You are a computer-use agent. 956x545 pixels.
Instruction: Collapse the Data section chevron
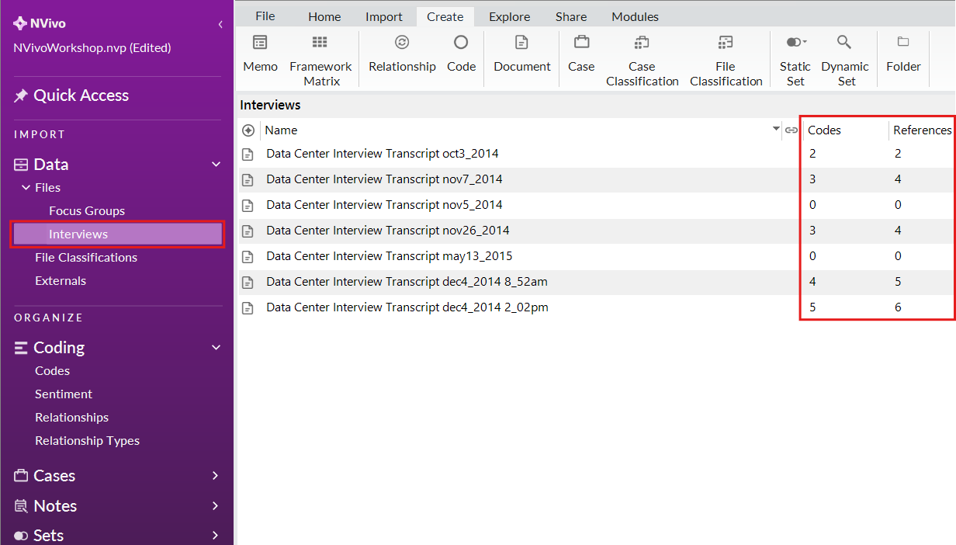tap(216, 165)
